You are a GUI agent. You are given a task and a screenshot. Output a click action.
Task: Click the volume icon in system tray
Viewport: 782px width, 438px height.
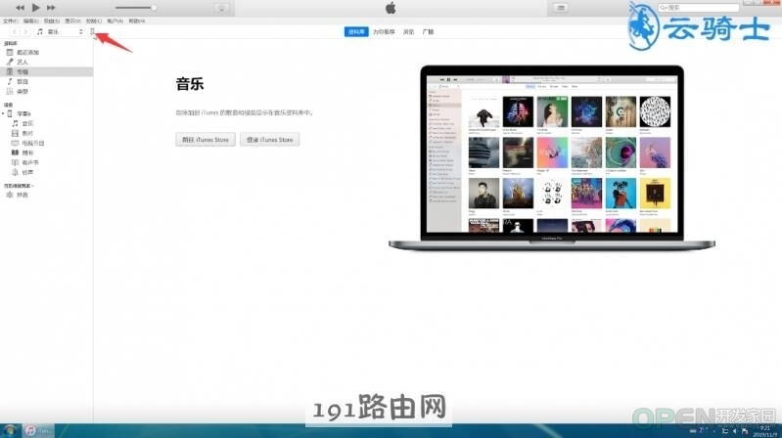[x=735, y=431]
